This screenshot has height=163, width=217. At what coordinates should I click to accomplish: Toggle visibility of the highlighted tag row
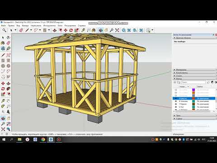[176, 98]
